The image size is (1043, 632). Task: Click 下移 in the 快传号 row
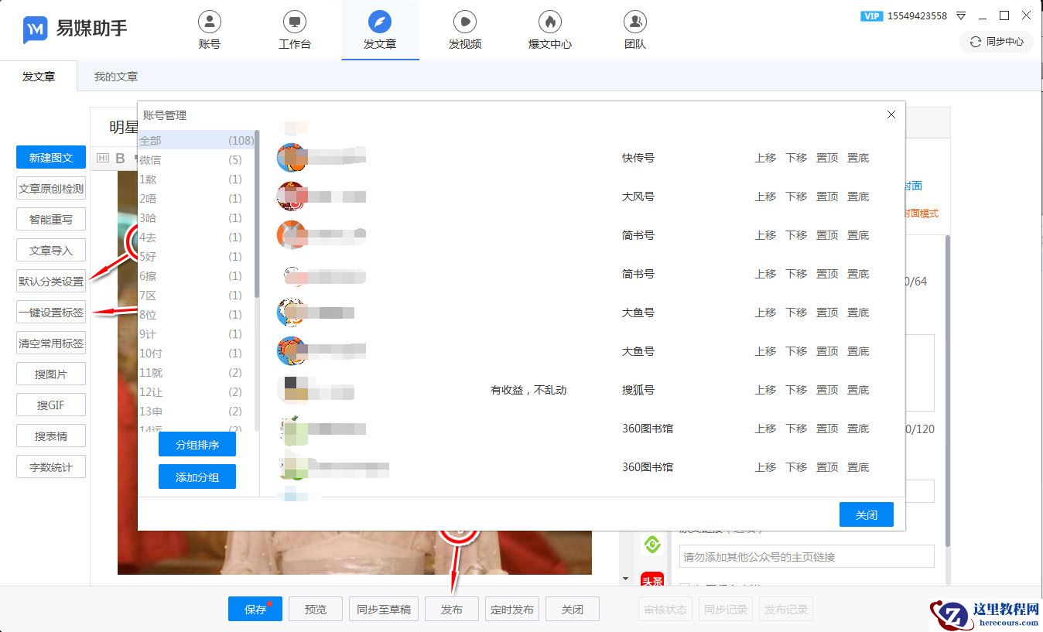pos(796,158)
